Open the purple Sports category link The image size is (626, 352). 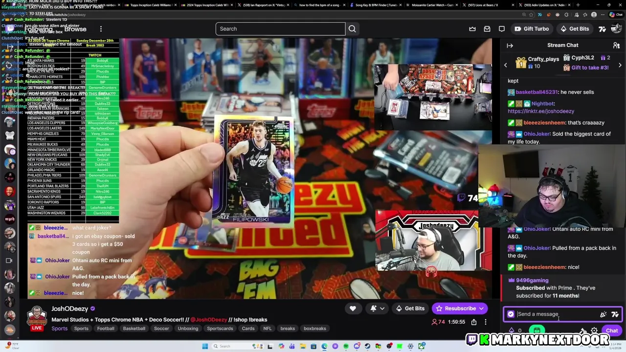pos(60,329)
